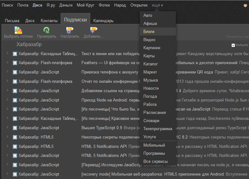Select Видео from the services menu
This screenshot has height=179, width=249.
[x=158, y=40]
